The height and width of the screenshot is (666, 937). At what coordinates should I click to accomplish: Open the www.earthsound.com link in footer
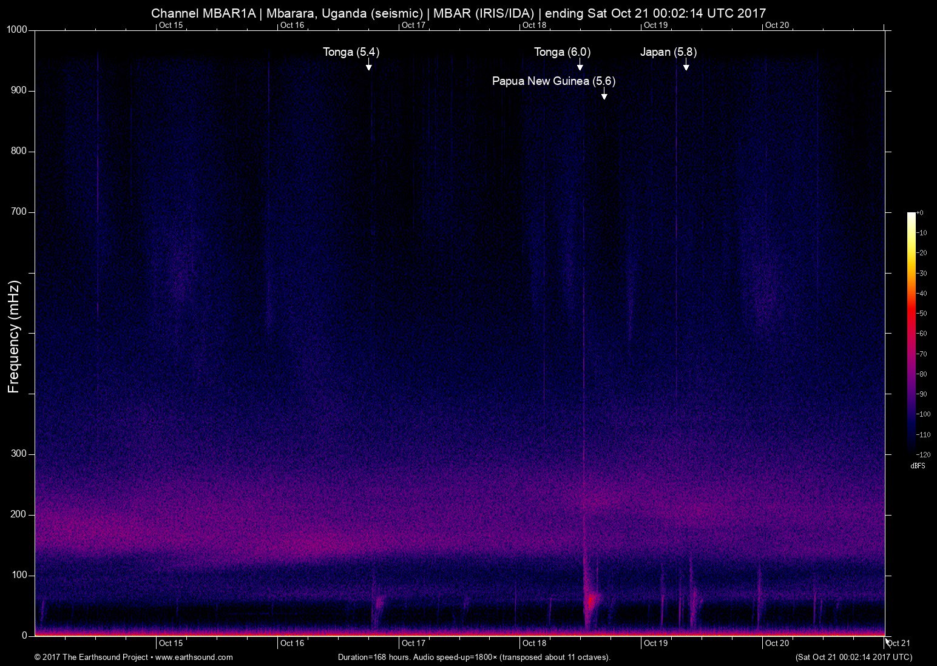[x=194, y=657]
